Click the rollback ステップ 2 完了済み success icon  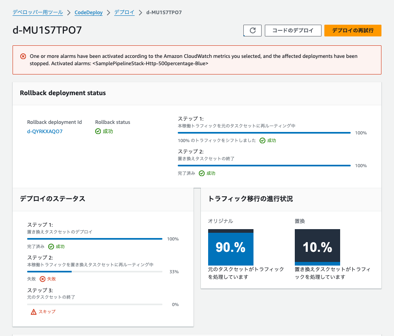202,173
